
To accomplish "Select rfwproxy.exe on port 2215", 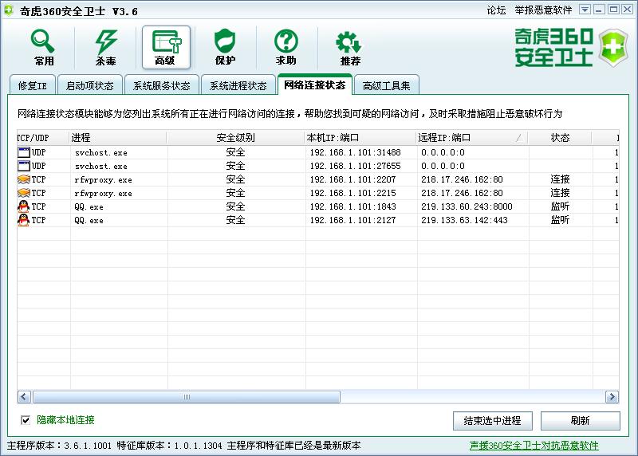I will [317, 193].
